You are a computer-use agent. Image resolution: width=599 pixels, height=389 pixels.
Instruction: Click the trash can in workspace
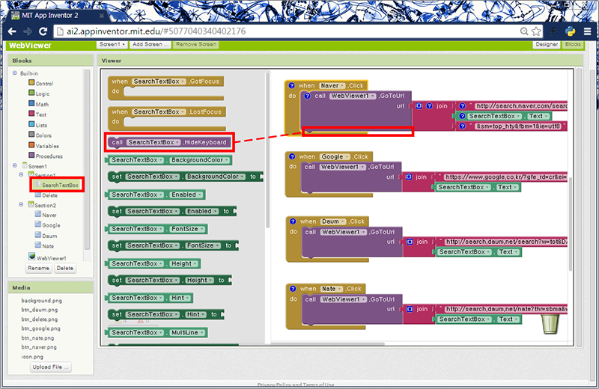pyautogui.click(x=550, y=324)
